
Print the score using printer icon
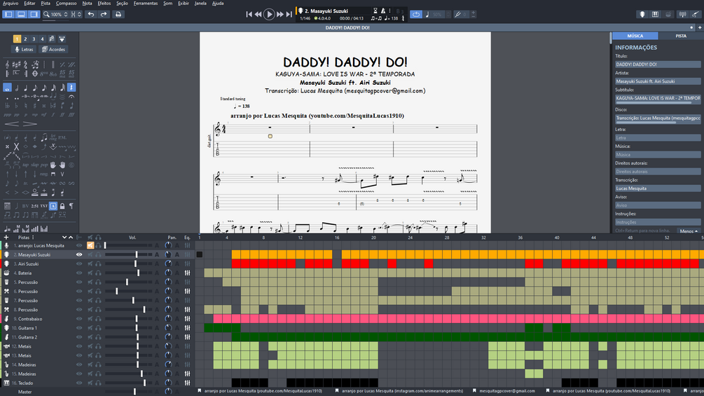118,14
